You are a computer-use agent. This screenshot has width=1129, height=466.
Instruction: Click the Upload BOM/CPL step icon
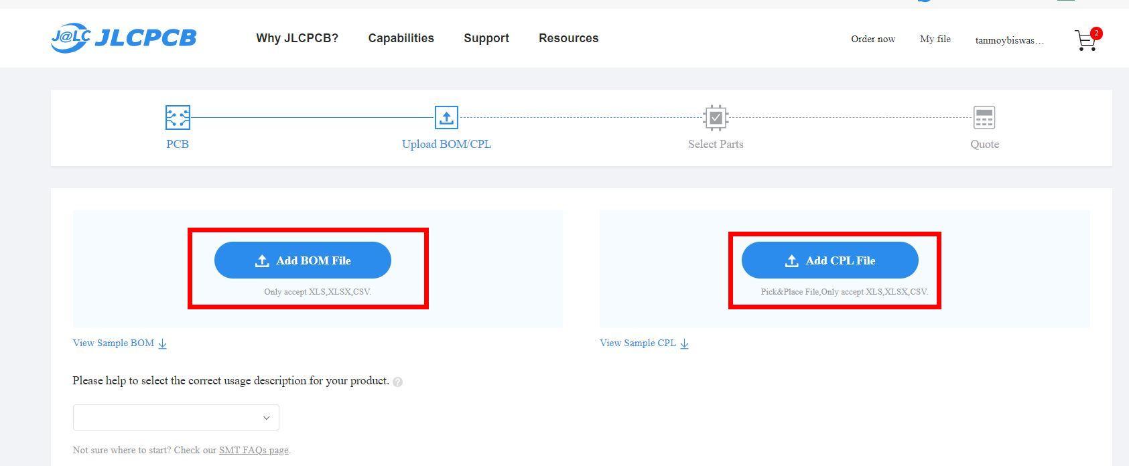[446, 117]
